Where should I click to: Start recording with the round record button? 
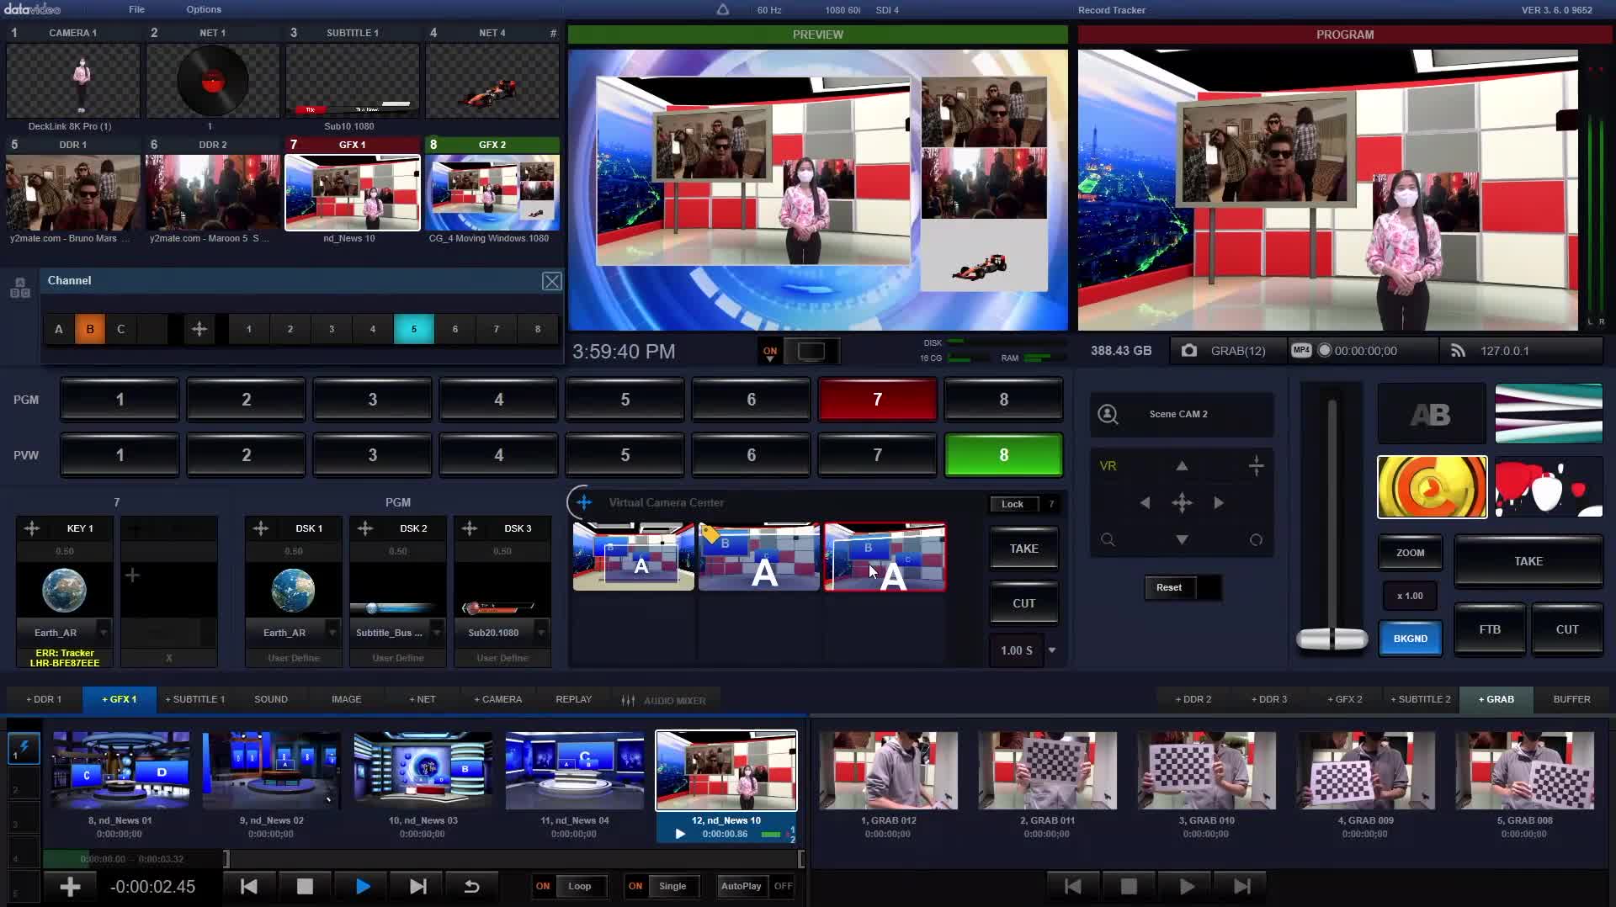point(1325,350)
